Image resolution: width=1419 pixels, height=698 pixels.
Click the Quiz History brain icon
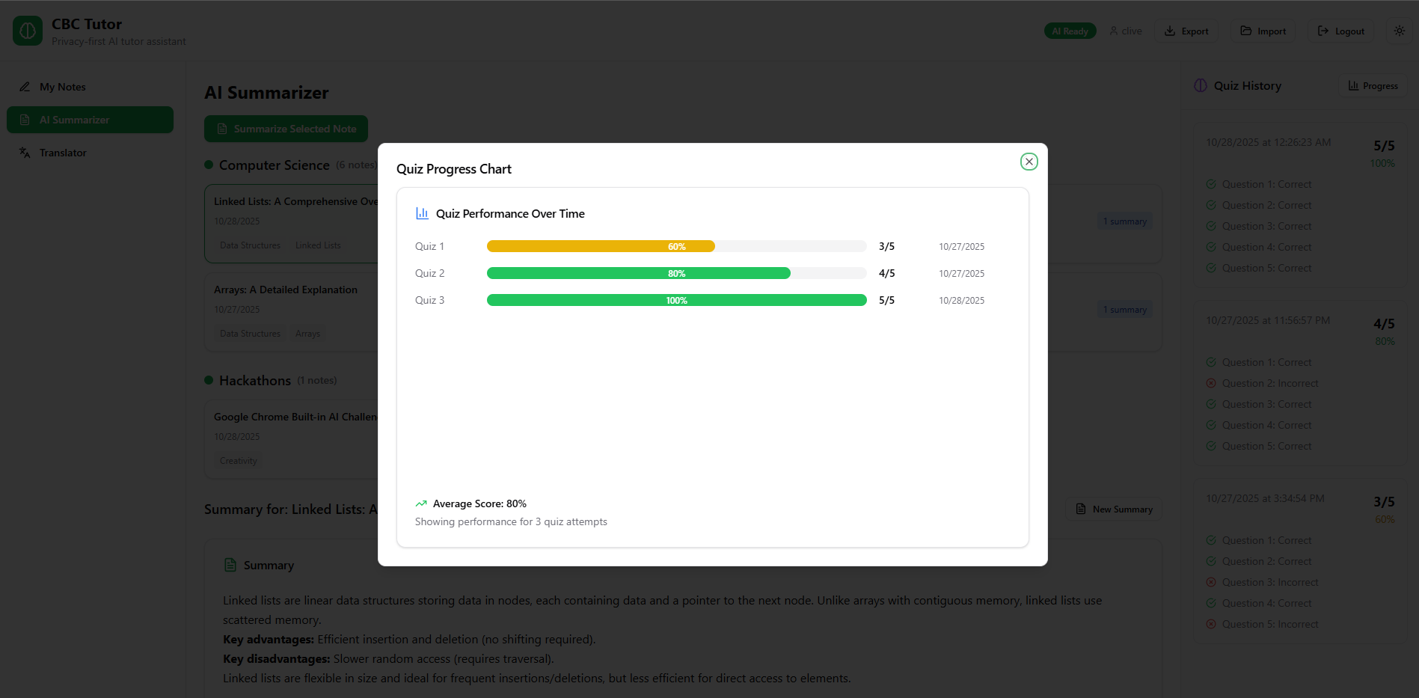pos(1201,86)
